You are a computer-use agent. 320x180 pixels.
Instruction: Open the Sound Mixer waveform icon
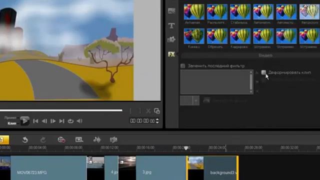click(x=97, y=140)
